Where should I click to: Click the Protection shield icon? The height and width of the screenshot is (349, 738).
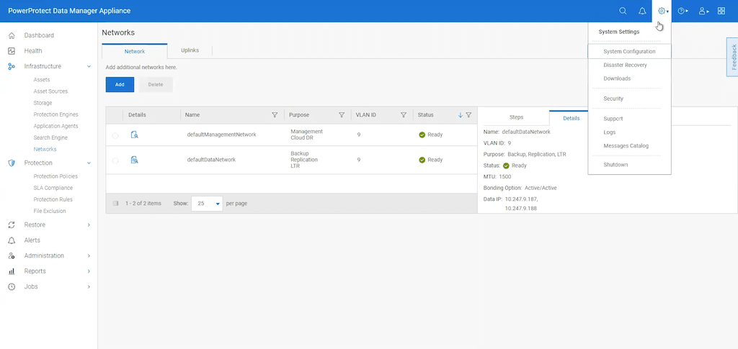coord(12,163)
